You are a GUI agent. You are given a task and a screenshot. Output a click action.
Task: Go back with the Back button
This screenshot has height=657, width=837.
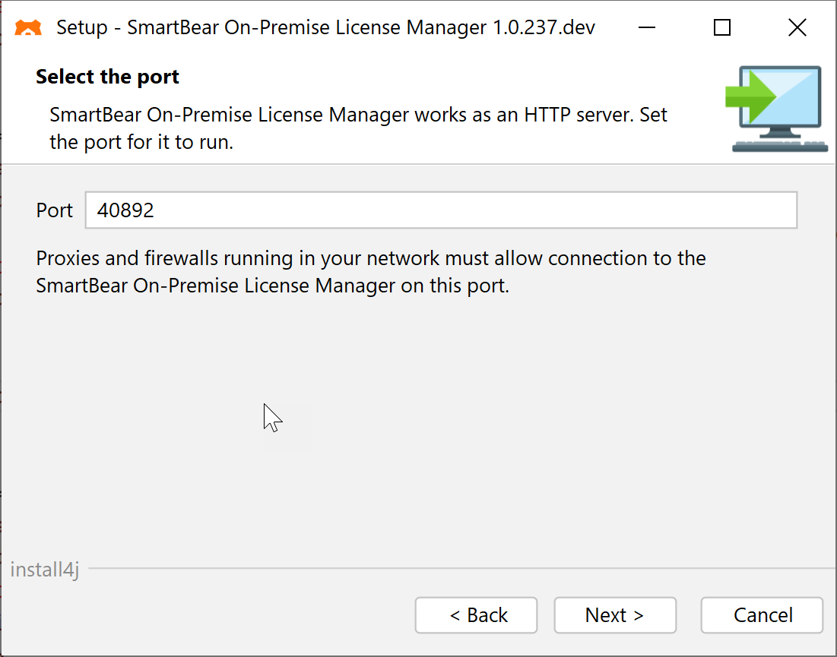[476, 615]
